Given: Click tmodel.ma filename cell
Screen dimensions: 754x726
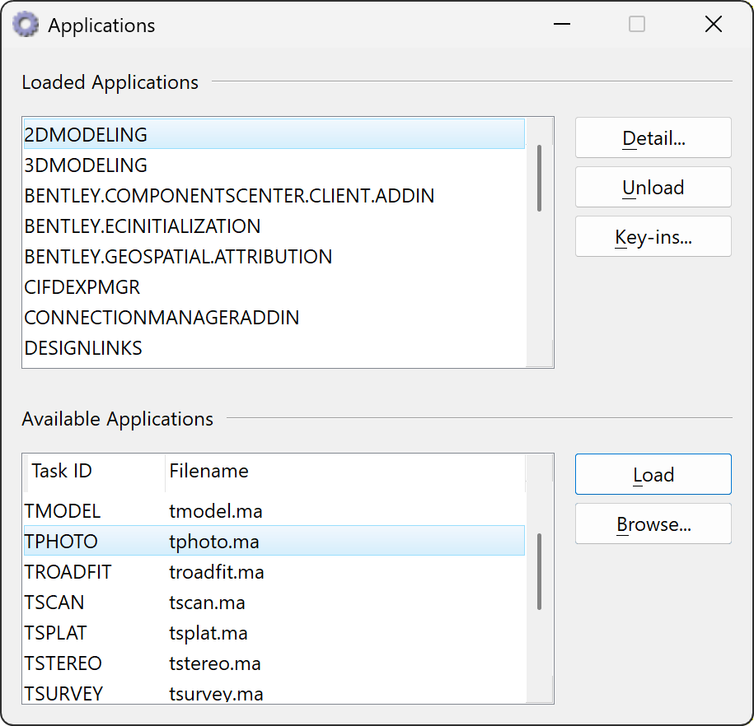Looking at the screenshot, I should (216, 511).
